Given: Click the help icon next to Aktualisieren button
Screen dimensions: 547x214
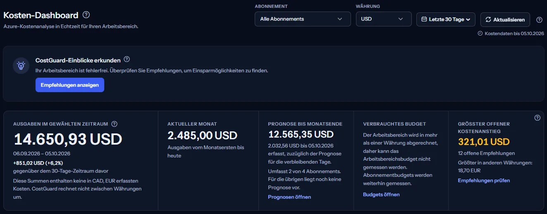Looking at the screenshot, I should point(539,19).
